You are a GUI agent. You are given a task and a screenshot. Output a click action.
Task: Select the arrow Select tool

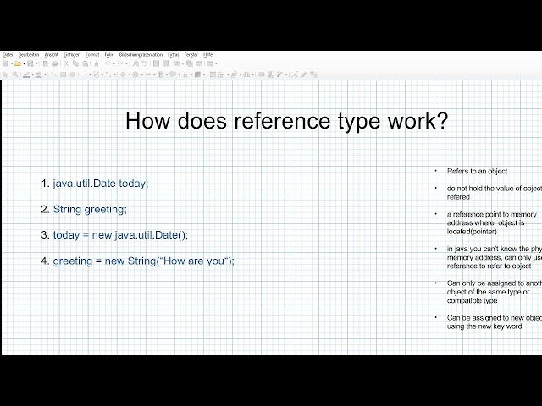5,74
